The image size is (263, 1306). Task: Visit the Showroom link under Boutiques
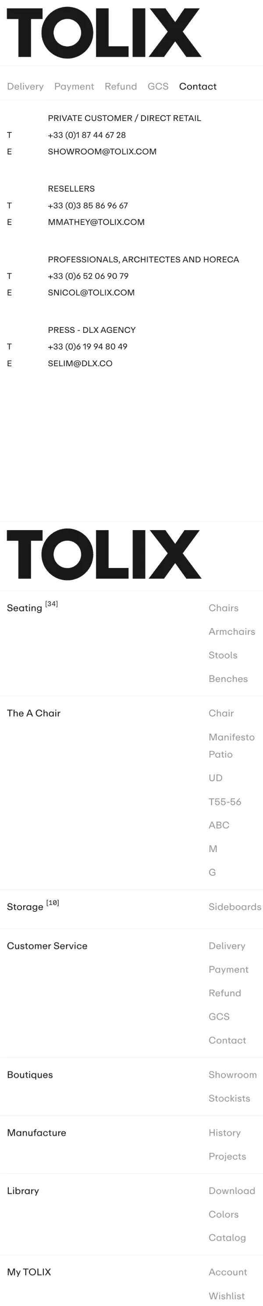click(233, 1074)
